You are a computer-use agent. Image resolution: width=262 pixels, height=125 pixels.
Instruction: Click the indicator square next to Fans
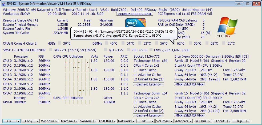click(151, 50)
